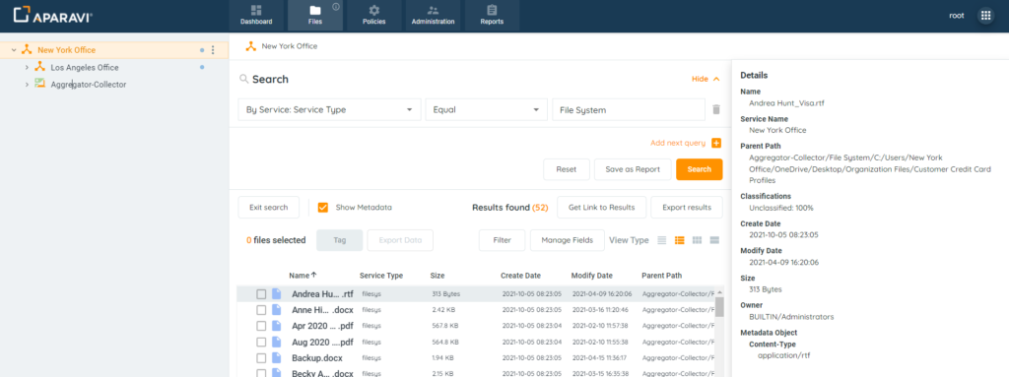Image resolution: width=1009 pixels, height=377 pixels.
Task: Delete the query using the trash icon
Action: tap(716, 110)
